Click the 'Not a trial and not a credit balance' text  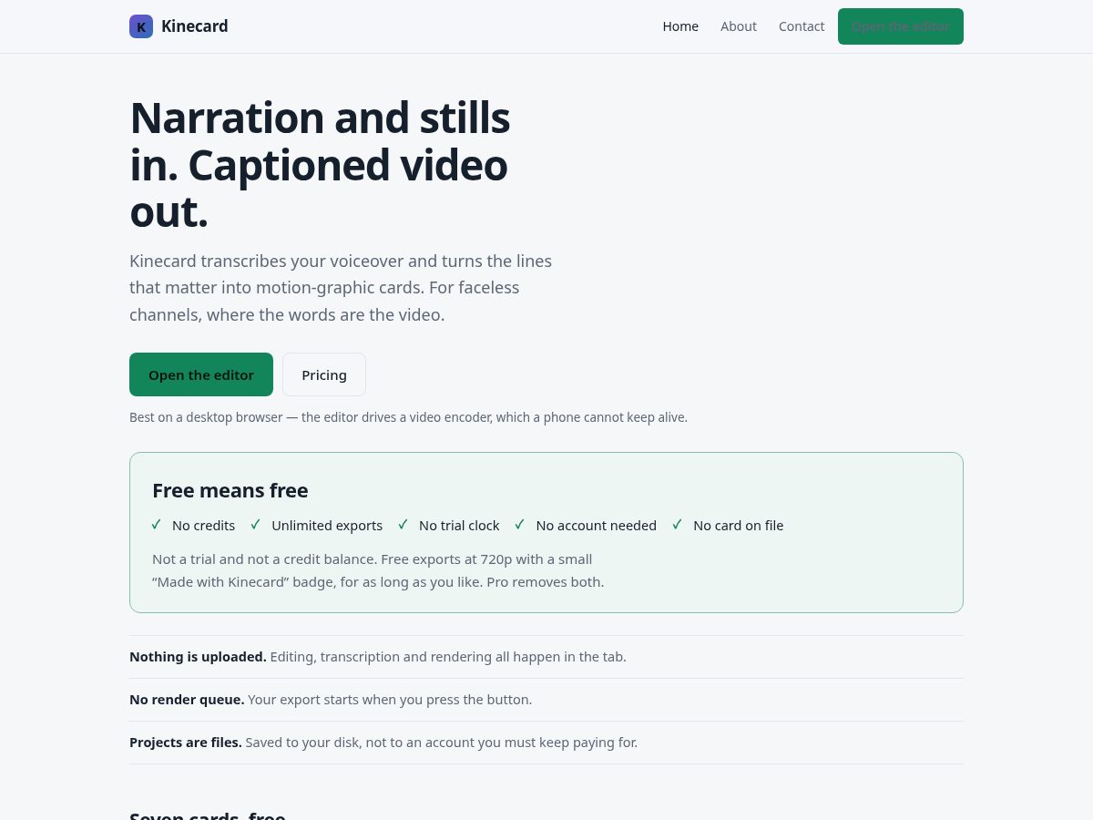coord(378,570)
